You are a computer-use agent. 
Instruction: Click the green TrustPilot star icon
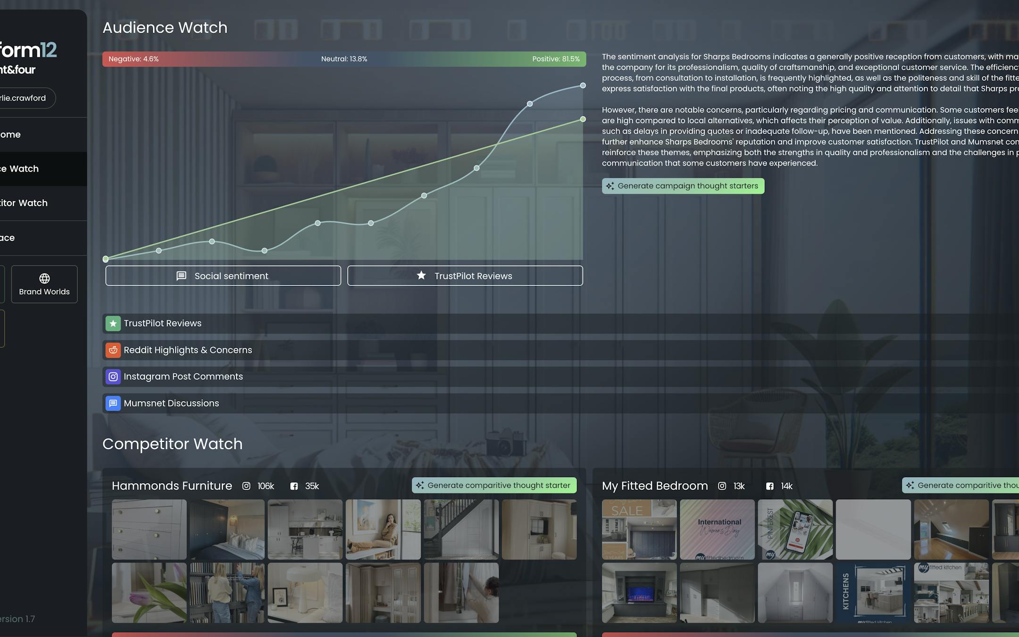pos(113,323)
